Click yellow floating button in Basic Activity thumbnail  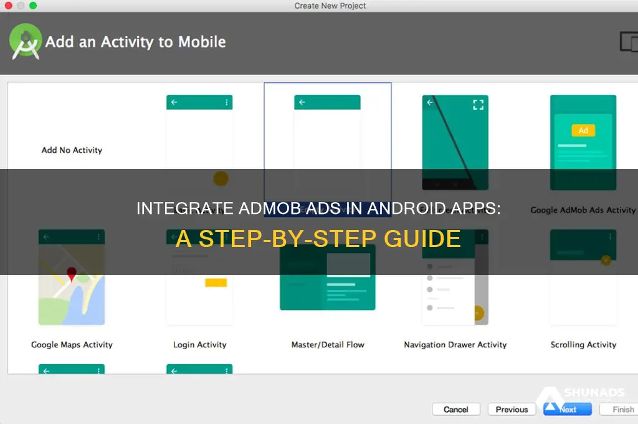pos(221,178)
